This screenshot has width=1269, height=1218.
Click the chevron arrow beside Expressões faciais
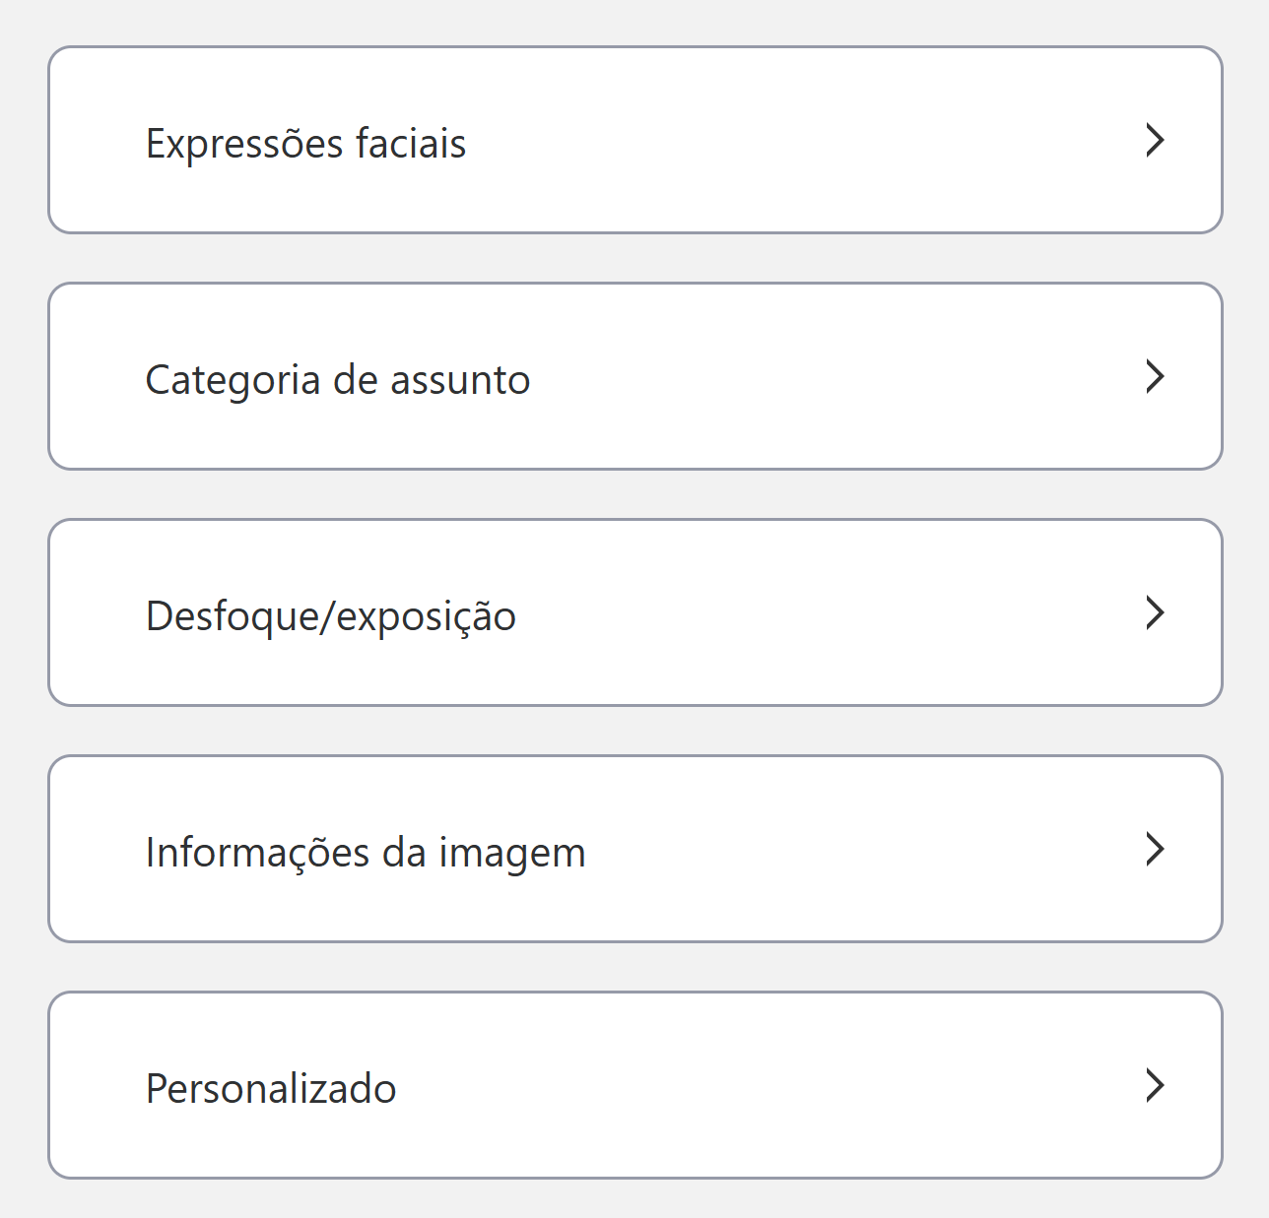tap(1155, 140)
